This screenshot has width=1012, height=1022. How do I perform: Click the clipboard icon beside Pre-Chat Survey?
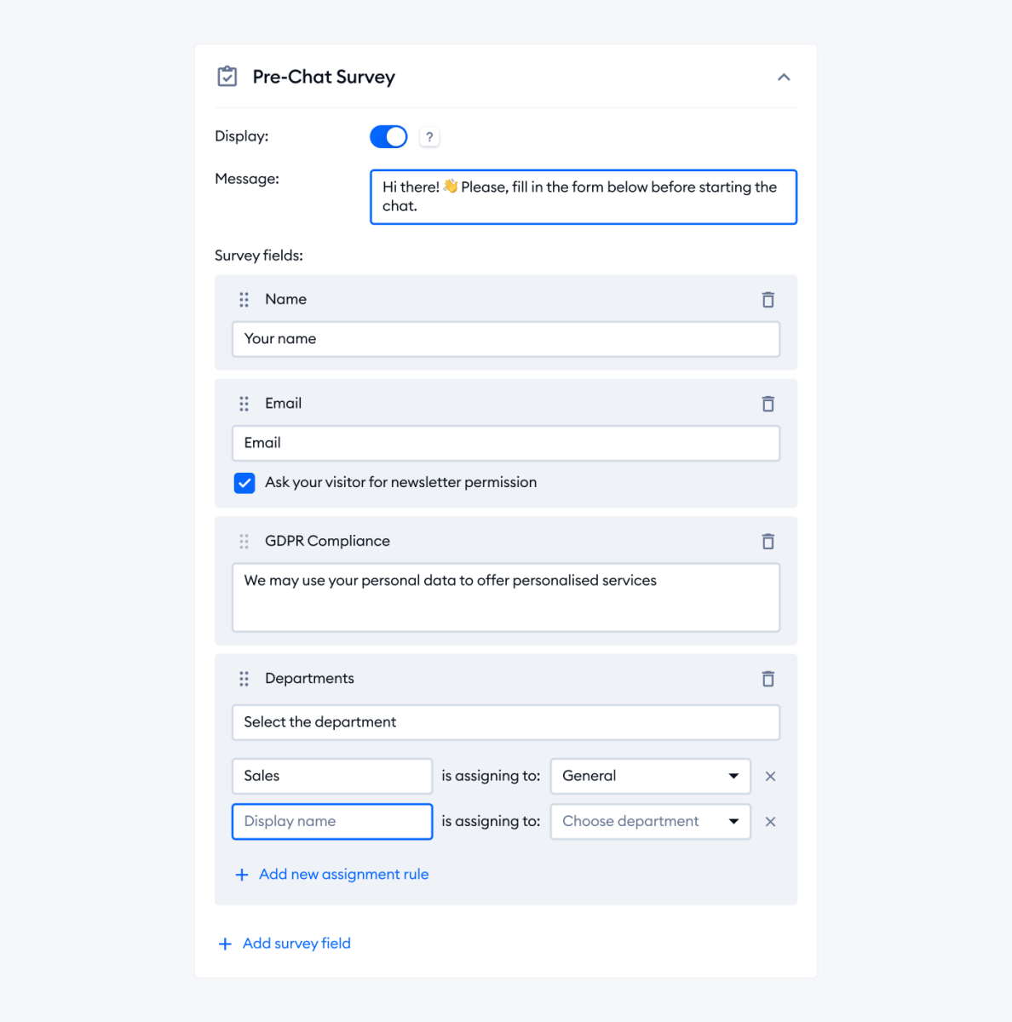pyautogui.click(x=227, y=76)
